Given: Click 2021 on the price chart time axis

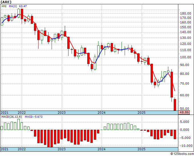Looking at the screenshot, I should coord(5,113).
